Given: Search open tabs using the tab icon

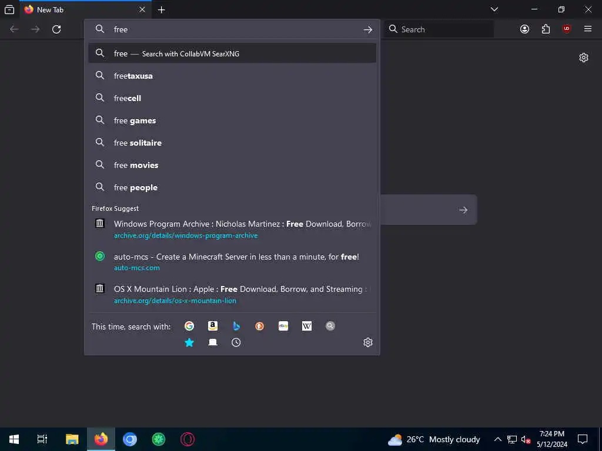Looking at the screenshot, I should pyautogui.click(x=213, y=342).
